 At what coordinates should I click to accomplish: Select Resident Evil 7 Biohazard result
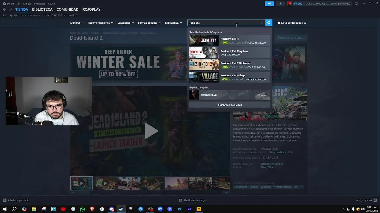[x=230, y=65]
